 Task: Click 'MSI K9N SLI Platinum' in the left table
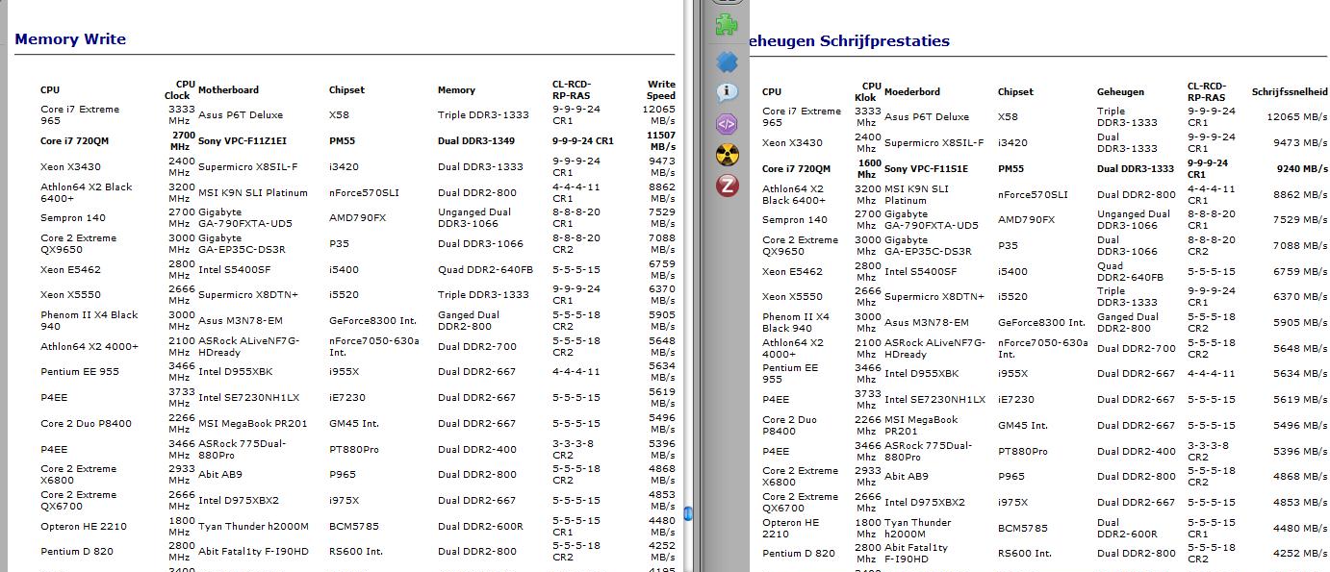coord(252,192)
